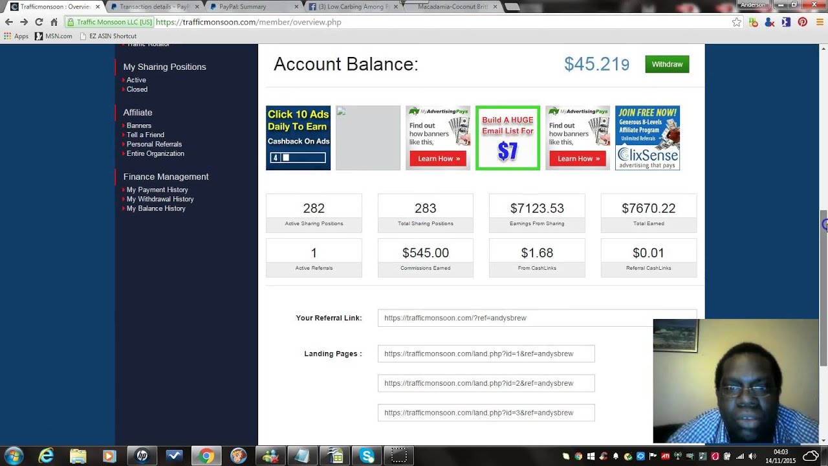This screenshot has width=828, height=466.
Task: Click the From CashLinks $1.68 value
Action: tap(537, 253)
